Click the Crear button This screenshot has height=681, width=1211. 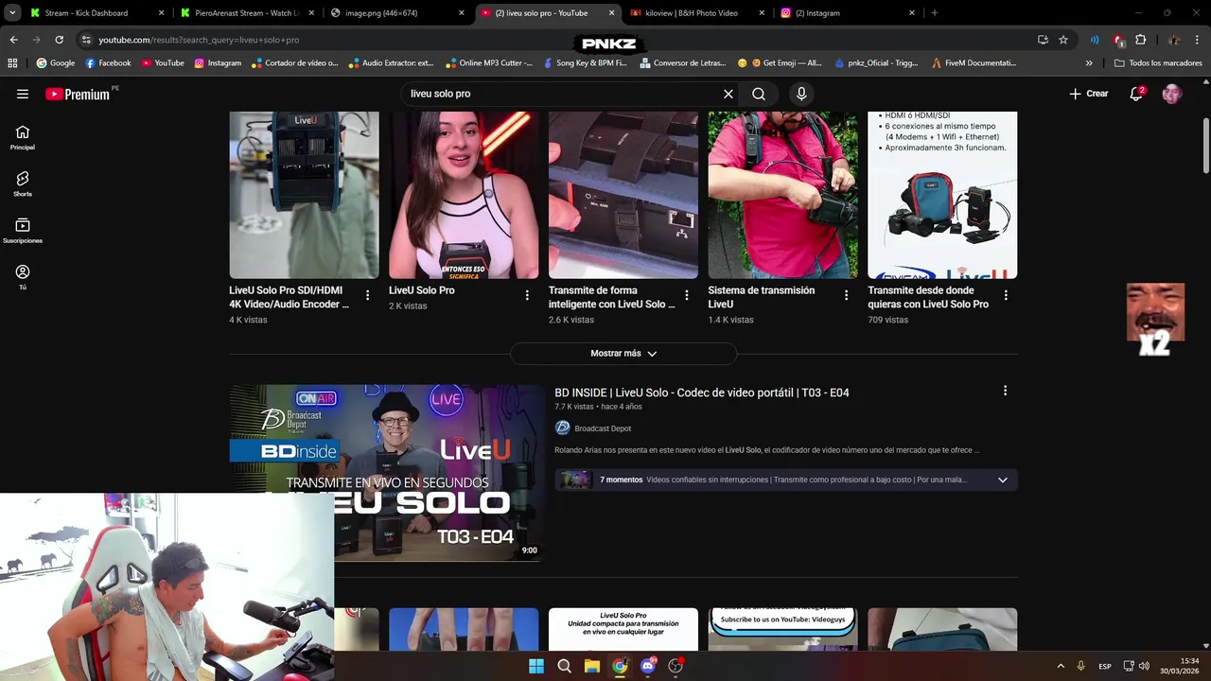1089,94
